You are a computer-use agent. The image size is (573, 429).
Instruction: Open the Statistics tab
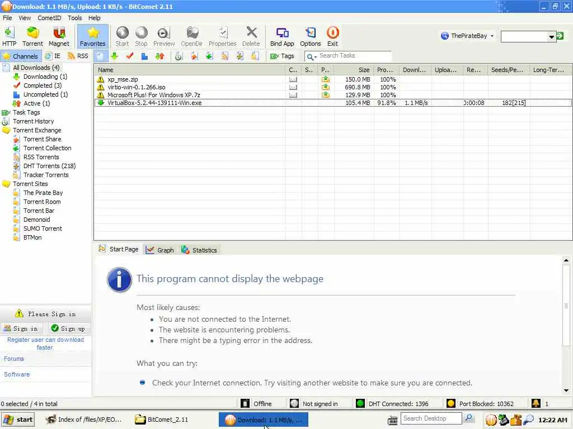click(200, 250)
